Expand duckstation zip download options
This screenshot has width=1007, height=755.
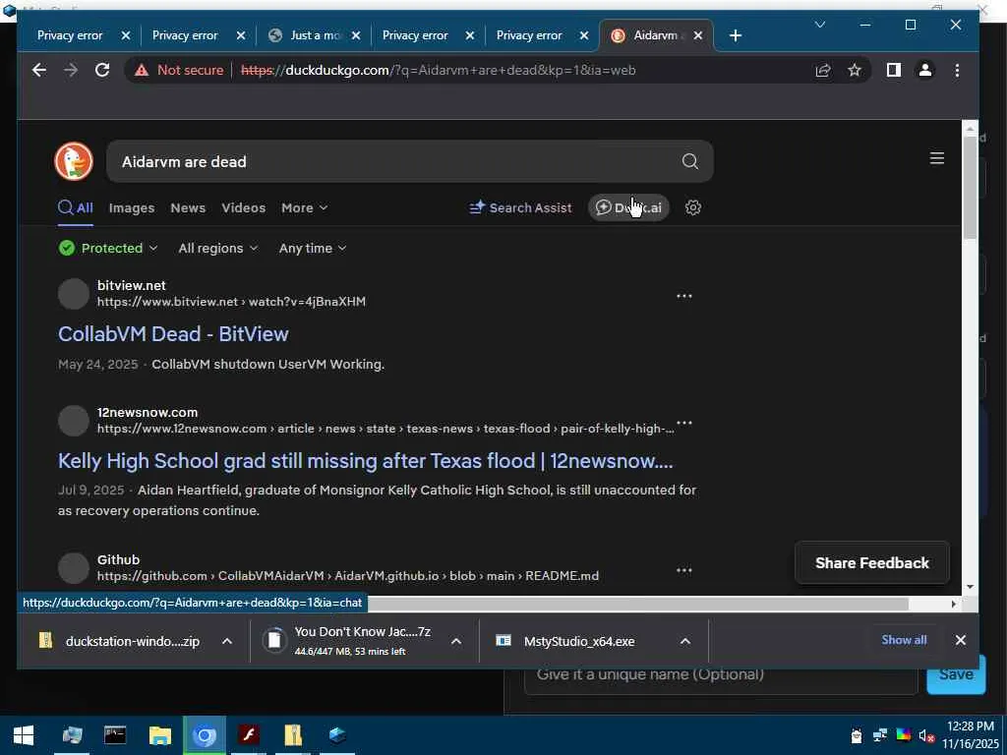pyautogui.click(x=227, y=641)
